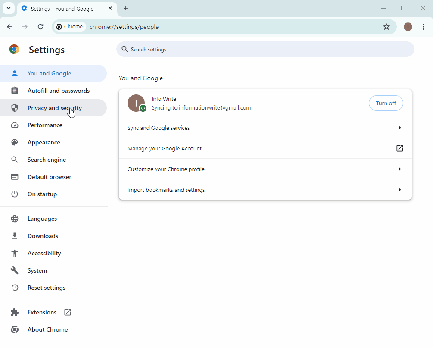
Task: Open the tab search dropdown arrow
Action: click(9, 8)
